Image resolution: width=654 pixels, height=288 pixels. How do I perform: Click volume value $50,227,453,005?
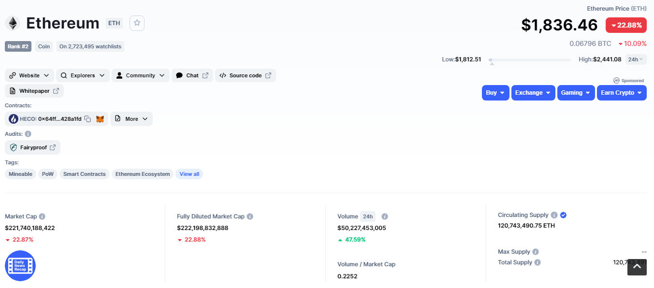pyautogui.click(x=362, y=228)
